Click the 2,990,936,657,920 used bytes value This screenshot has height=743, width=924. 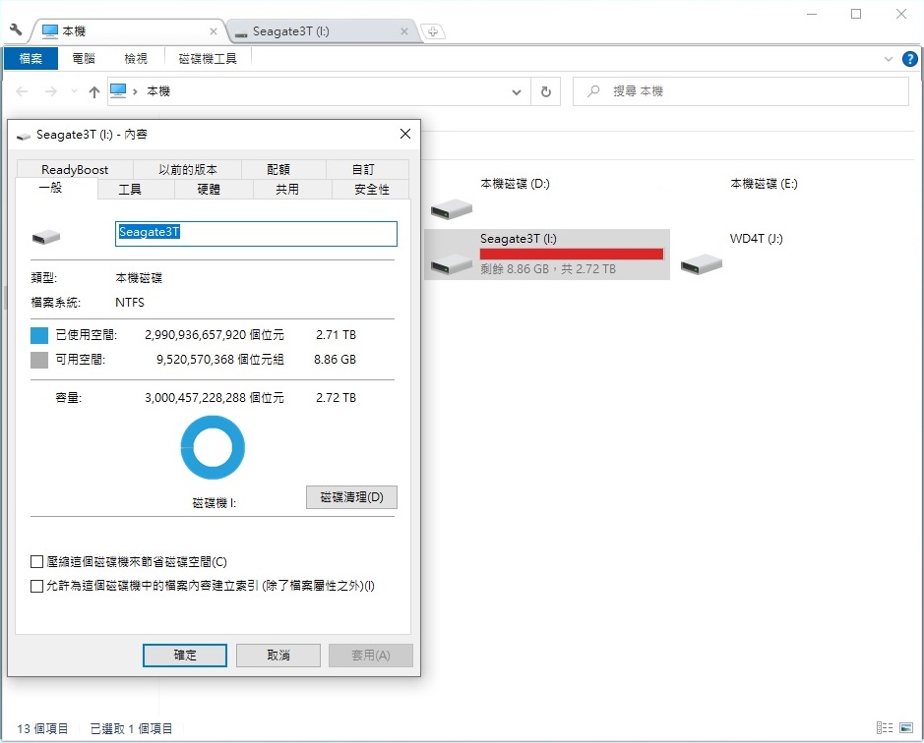tap(195, 335)
